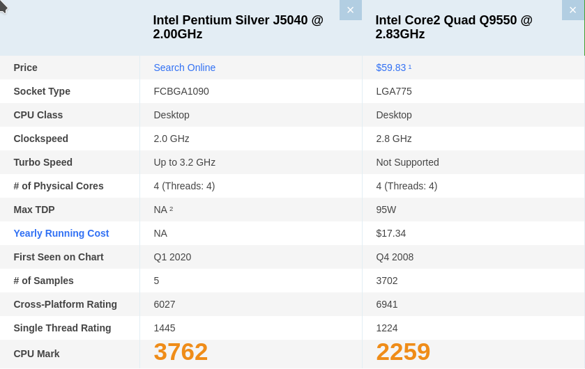Select the 6941 cross-platform rating
Screen dimensions: 585x369
[x=387, y=304]
